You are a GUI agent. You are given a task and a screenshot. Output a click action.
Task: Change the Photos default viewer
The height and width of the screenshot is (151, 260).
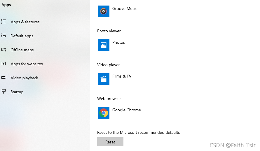pyautogui.click(x=111, y=45)
